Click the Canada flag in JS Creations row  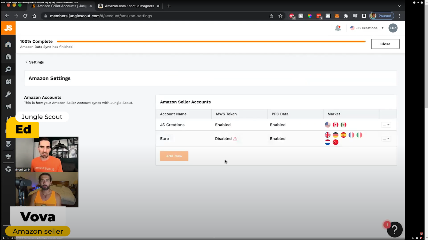point(335,125)
